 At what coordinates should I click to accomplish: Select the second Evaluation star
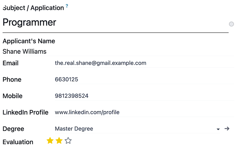[59, 141]
